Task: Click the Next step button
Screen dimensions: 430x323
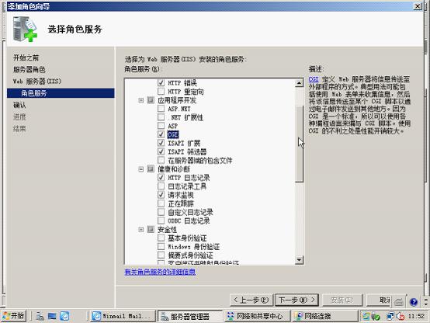Action: [x=296, y=300]
